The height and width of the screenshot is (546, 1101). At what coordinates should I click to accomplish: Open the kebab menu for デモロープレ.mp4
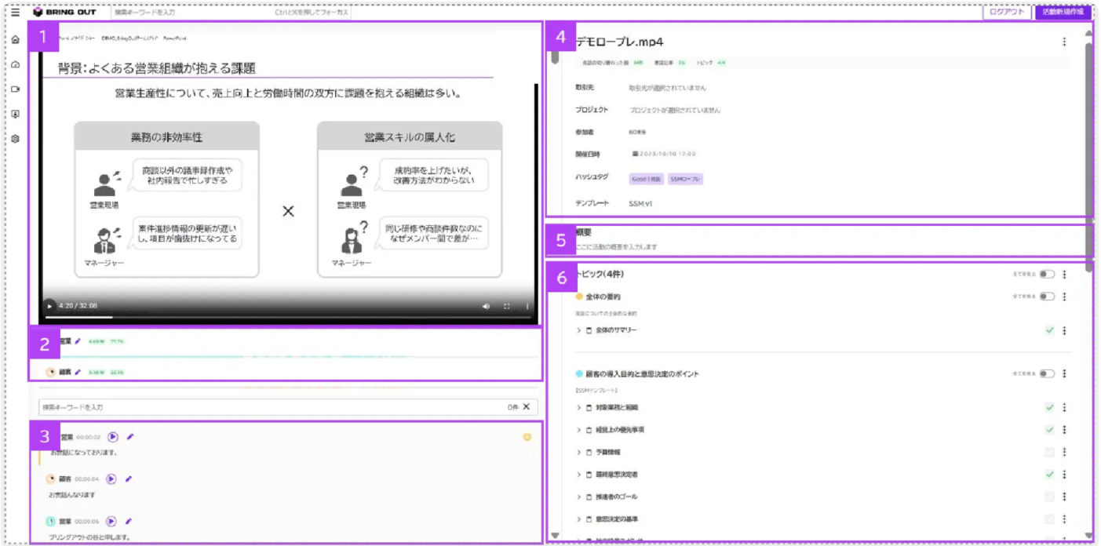1064,42
